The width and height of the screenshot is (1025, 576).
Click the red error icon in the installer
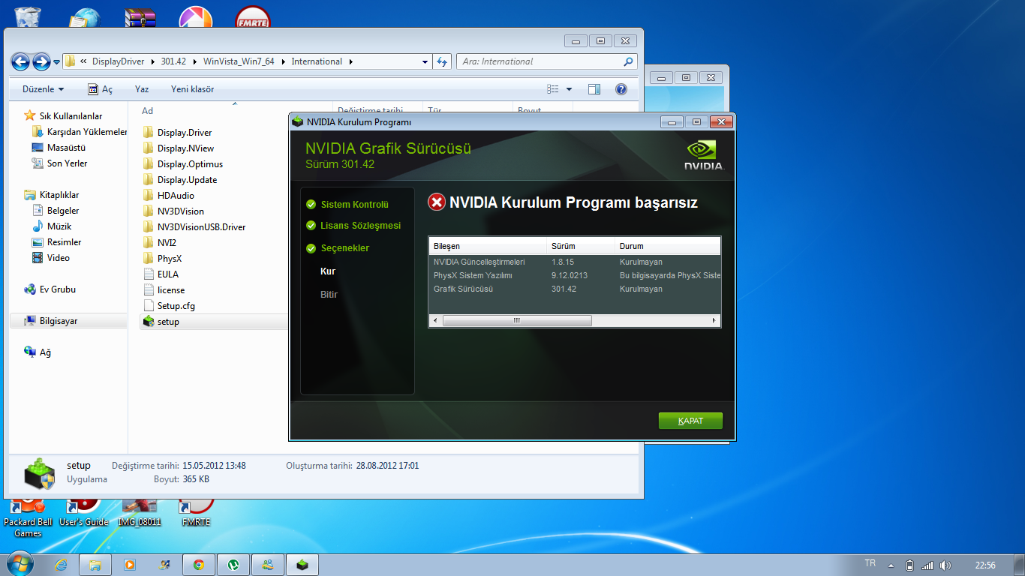pyautogui.click(x=436, y=202)
